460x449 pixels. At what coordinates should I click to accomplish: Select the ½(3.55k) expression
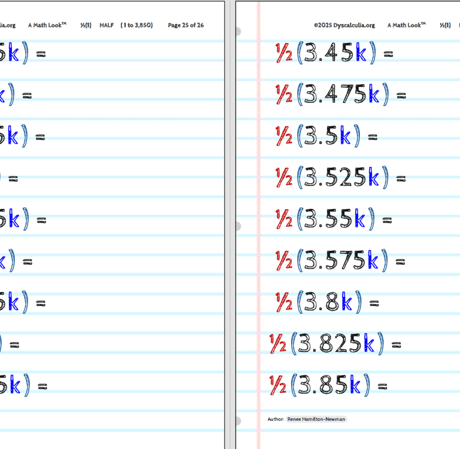[334, 219]
